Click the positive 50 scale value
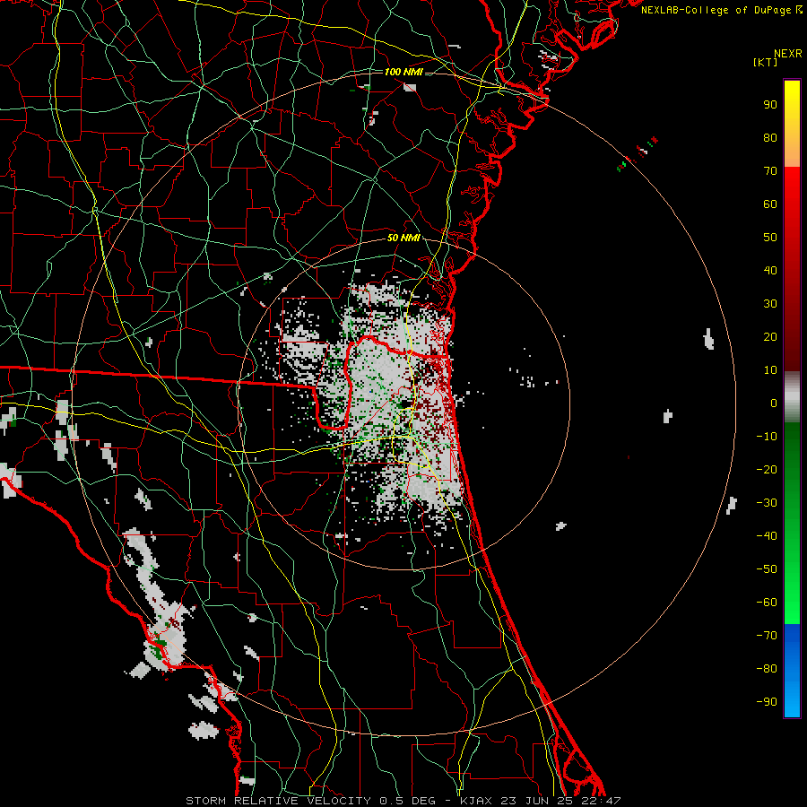 click(x=770, y=238)
